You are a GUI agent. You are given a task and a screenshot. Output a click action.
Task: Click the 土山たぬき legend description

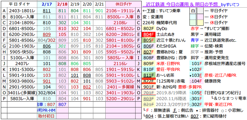165,34
